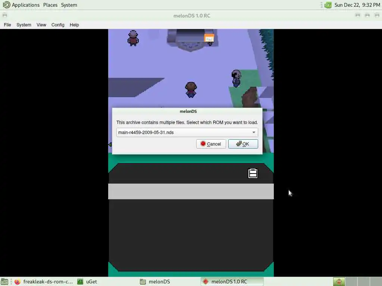Click the melonDS app icon in taskbar
The width and height of the screenshot is (382, 286).
[206, 282]
